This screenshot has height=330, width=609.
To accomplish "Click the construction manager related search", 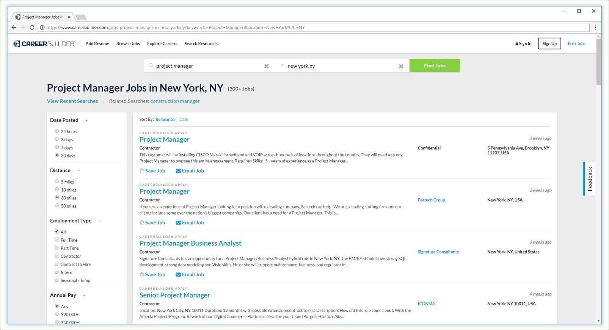I will [x=175, y=101].
